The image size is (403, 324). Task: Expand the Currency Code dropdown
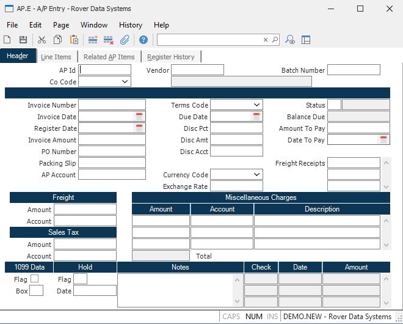[x=256, y=175]
